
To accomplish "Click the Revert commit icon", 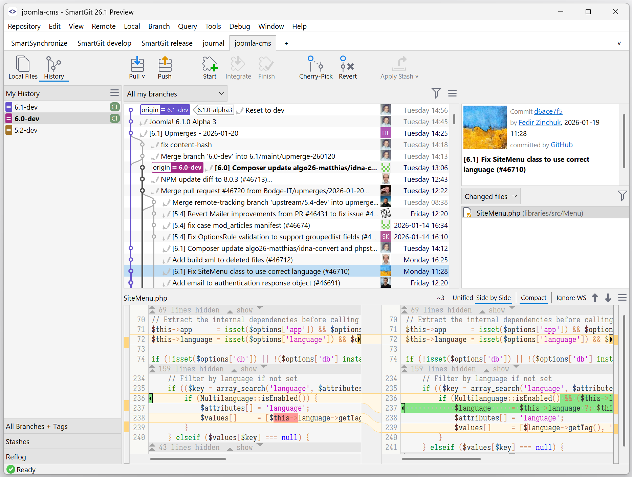I will tap(347, 64).
